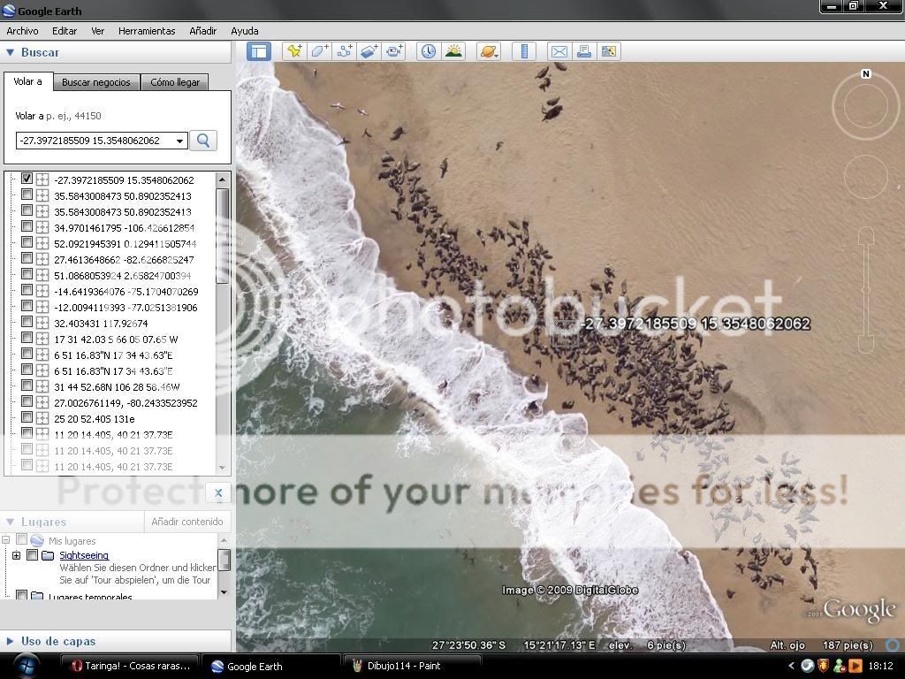Toggle the Sightseeing folder checkbox
The width and height of the screenshot is (905, 679).
pyautogui.click(x=33, y=555)
